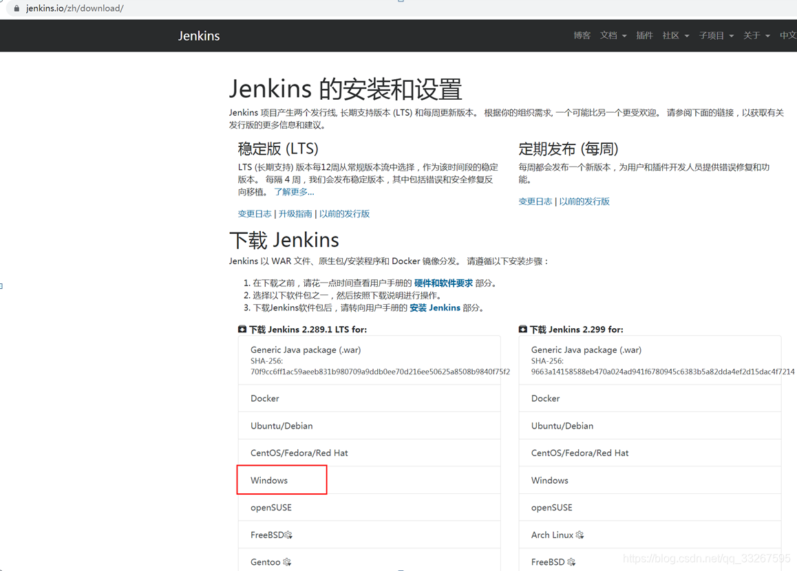Select Docker in the LTS list
This screenshot has width=797, height=571.
pos(370,398)
